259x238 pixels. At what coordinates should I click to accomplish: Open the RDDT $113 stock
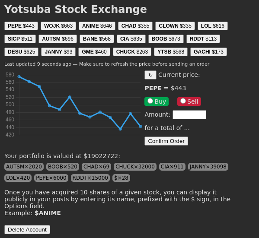coord(203,39)
